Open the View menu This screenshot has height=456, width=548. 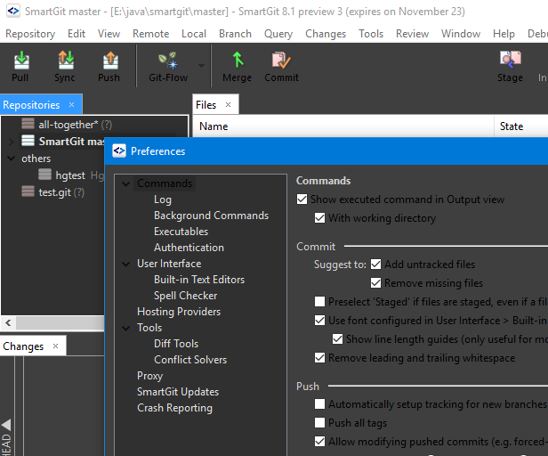109,34
